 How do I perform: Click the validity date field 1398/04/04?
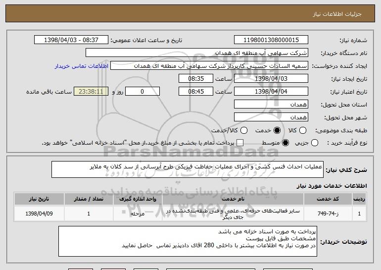(271, 92)
